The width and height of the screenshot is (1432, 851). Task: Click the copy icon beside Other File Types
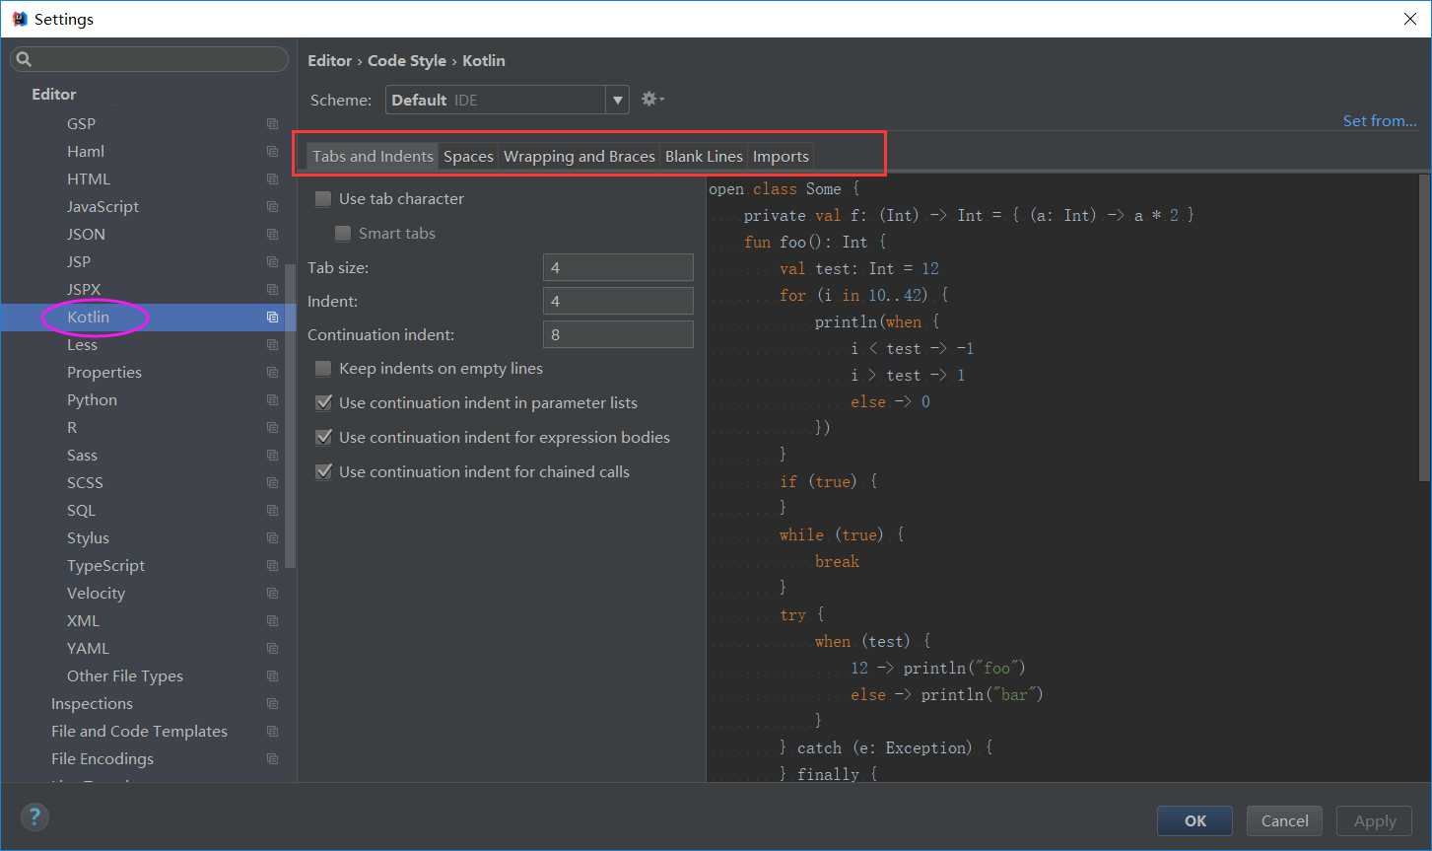(x=272, y=675)
